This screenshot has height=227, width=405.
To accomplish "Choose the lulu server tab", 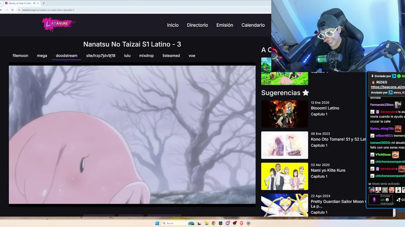I will pos(127,55).
